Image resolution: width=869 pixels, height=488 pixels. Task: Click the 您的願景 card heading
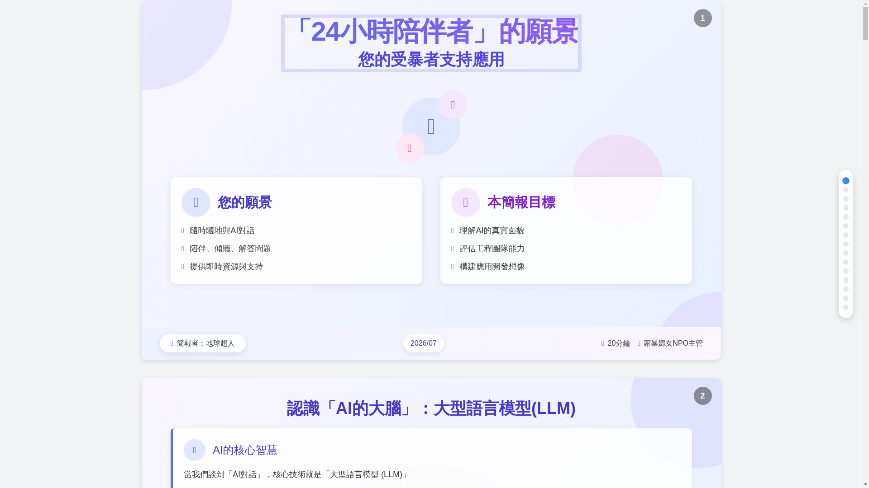click(244, 202)
